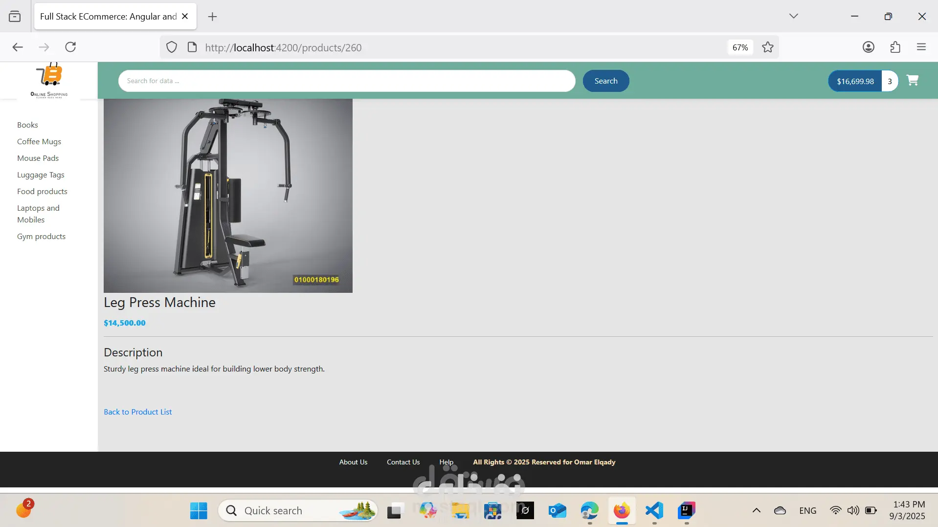Screen dimensions: 938x527
Task: Follow the Back to Product List link
Action: click(138, 412)
